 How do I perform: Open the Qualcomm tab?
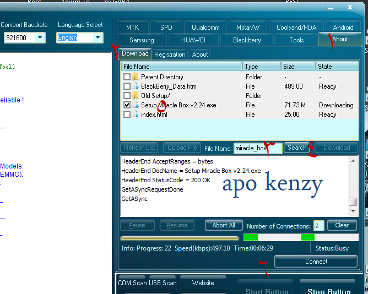[205, 28]
